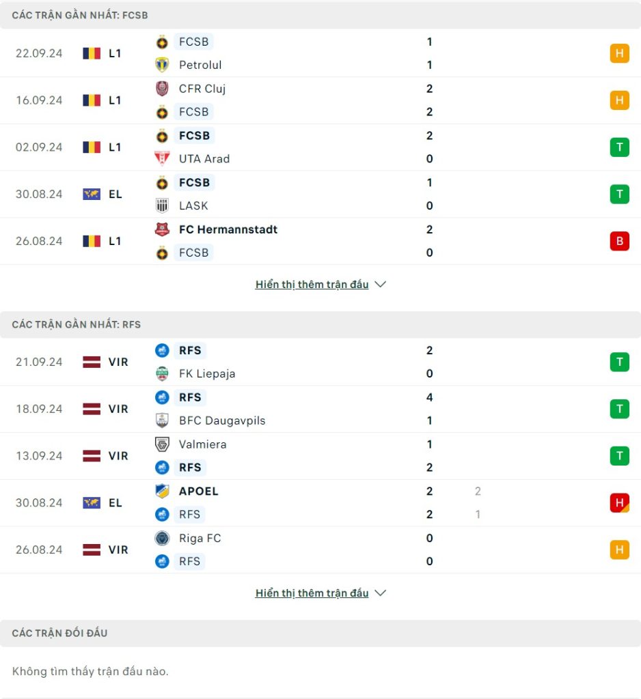The width and height of the screenshot is (641, 699).
Task: Expand more FCSB matches chevron
Action: [x=381, y=285]
